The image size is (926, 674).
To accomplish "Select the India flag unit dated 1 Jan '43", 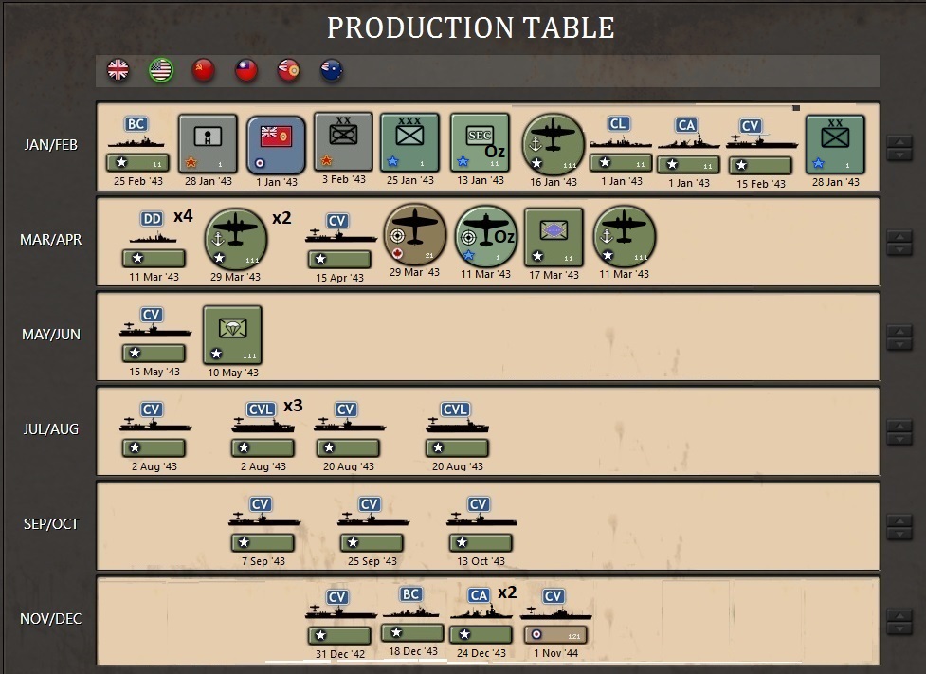I will click(x=277, y=145).
